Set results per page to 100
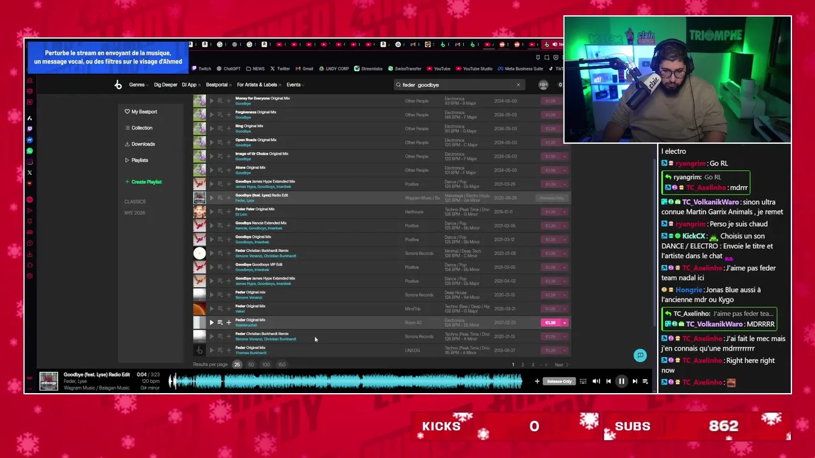Image resolution: width=815 pixels, height=458 pixels. point(266,364)
